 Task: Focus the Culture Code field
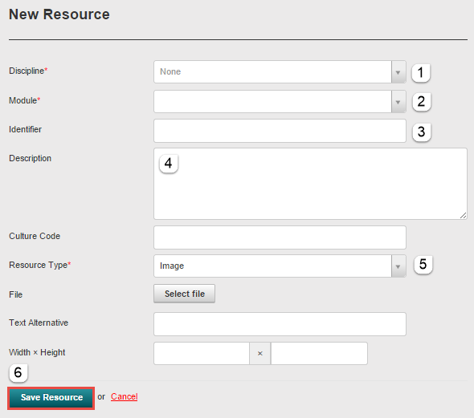[x=280, y=237]
